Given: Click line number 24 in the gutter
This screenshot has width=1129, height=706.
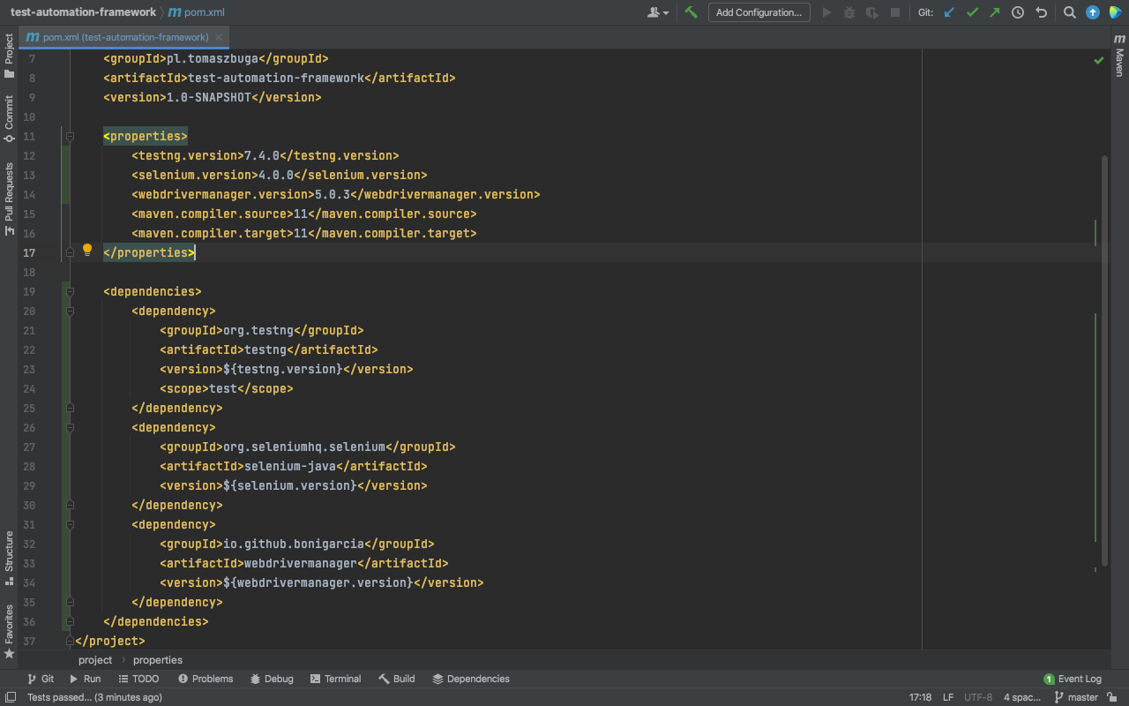Looking at the screenshot, I should pyautogui.click(x=30, y=388).
